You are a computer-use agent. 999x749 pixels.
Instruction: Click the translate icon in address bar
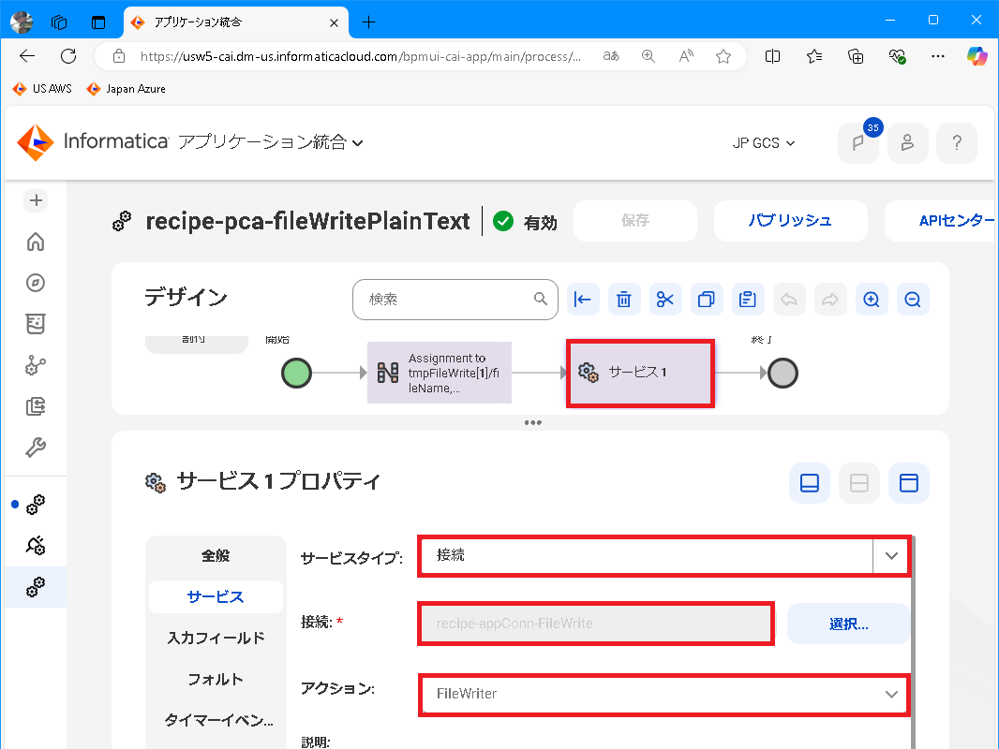coord(611,56)
